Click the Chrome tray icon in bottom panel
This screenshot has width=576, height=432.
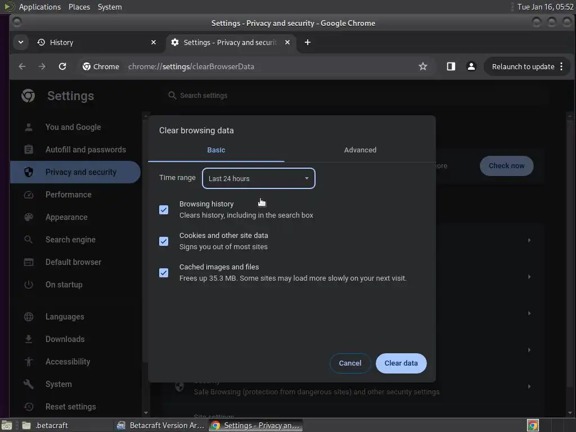pyautogui.click(x=533, y=425)
